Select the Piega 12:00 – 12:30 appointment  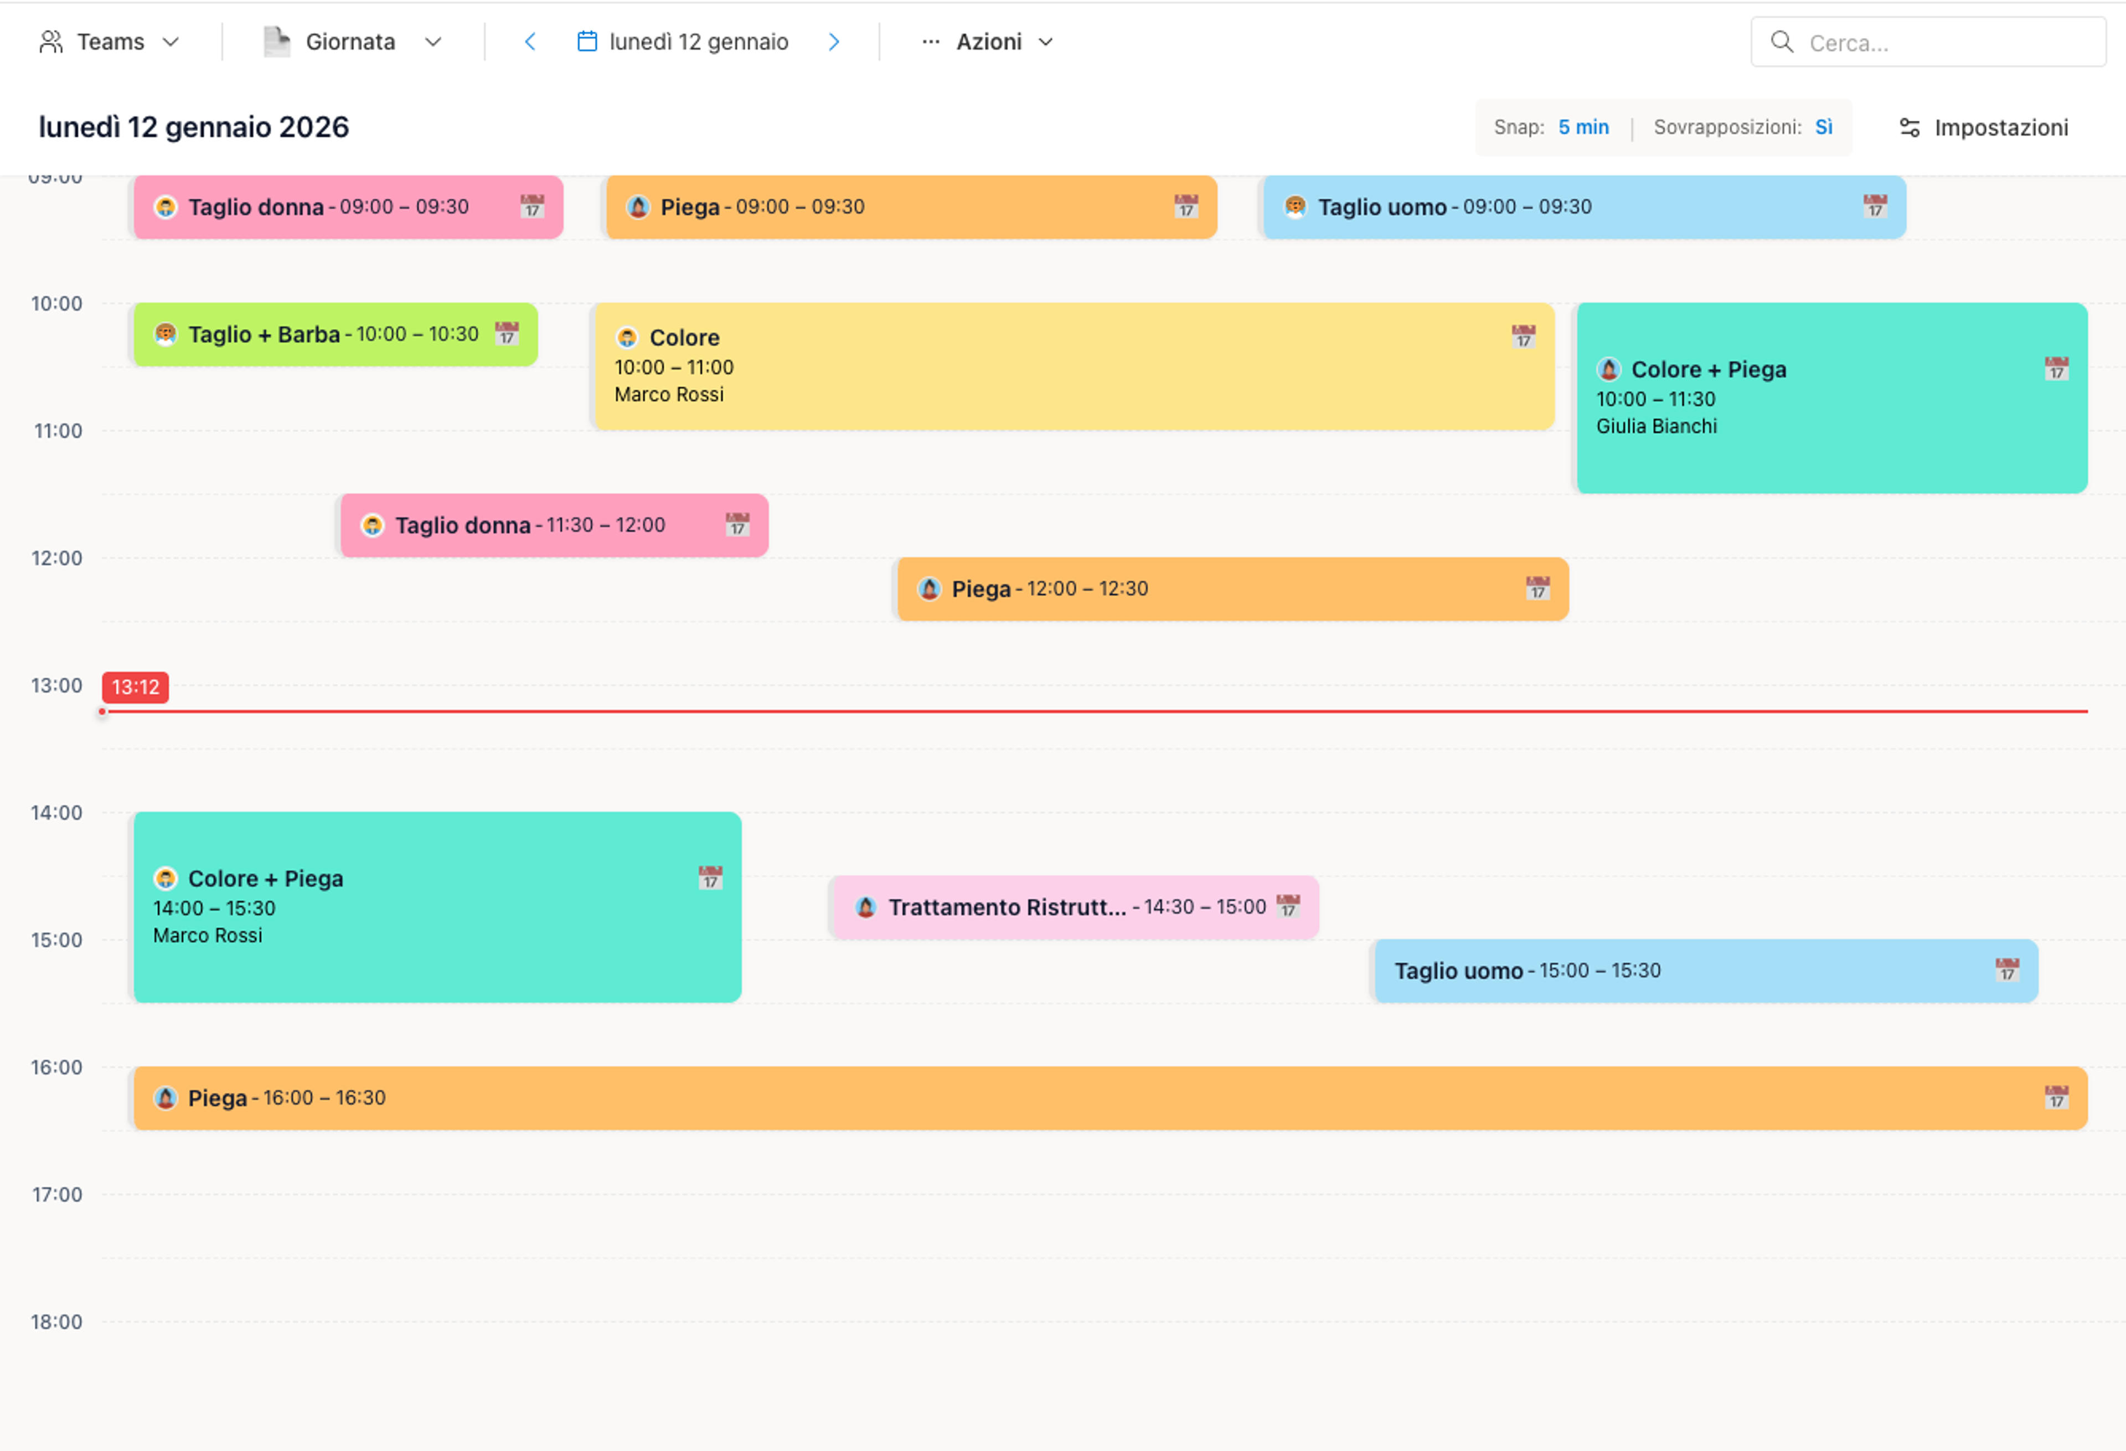tap(1232, 589)
